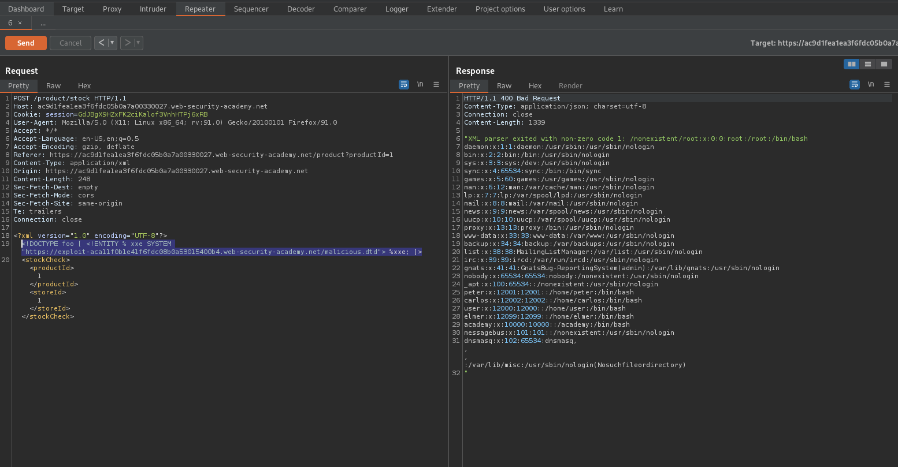
Task: Click the Content-Length: 1339 response header
Action: pyautogui.click(x=504, y=122)
